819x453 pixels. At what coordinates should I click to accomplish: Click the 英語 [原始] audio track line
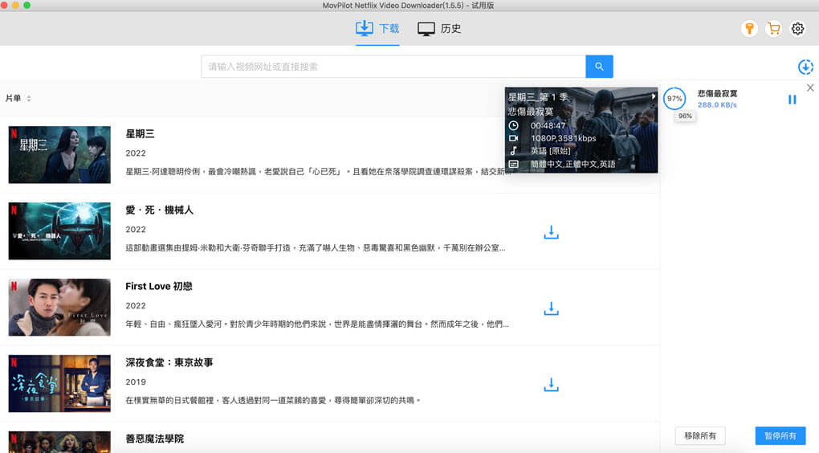tap(551, 151)
